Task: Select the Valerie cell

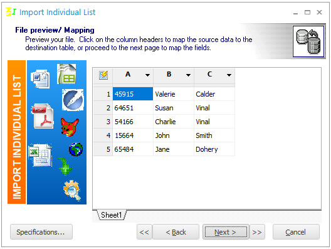Action: (x=174, y=94)
